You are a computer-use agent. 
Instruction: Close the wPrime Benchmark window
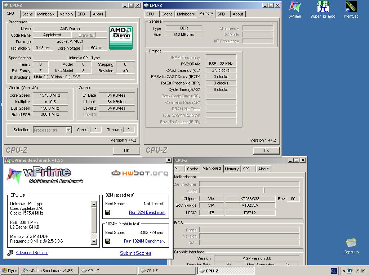(169, 160)
